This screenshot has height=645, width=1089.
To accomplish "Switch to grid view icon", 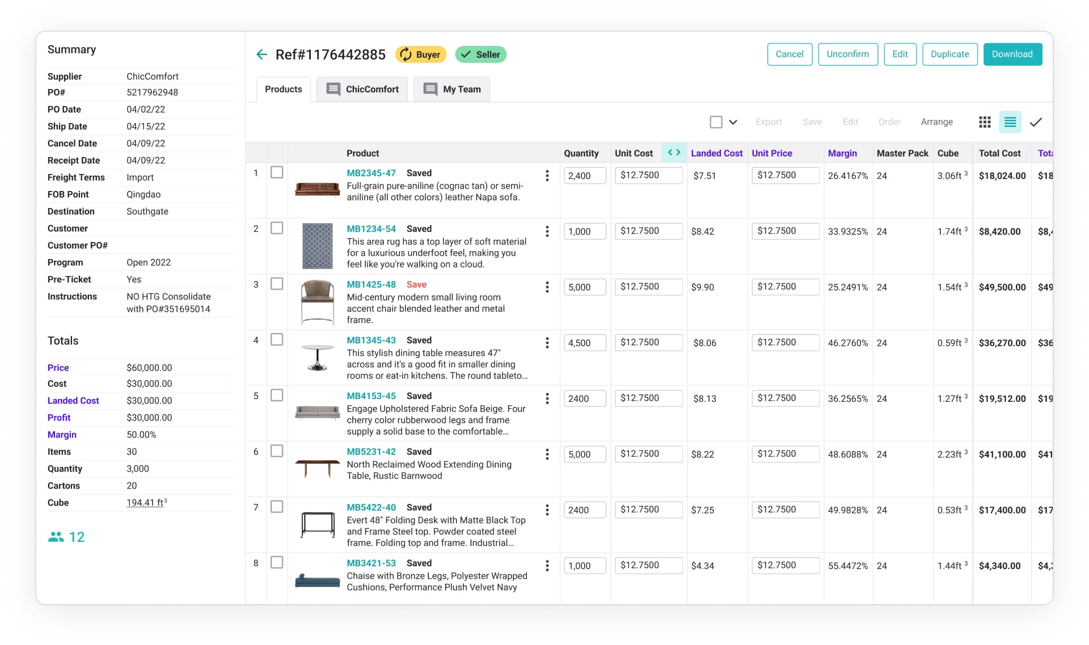I will pyautogui.click(x=985, y=122).
